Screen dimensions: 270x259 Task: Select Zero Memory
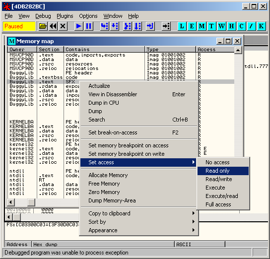[x=138, y=192]
